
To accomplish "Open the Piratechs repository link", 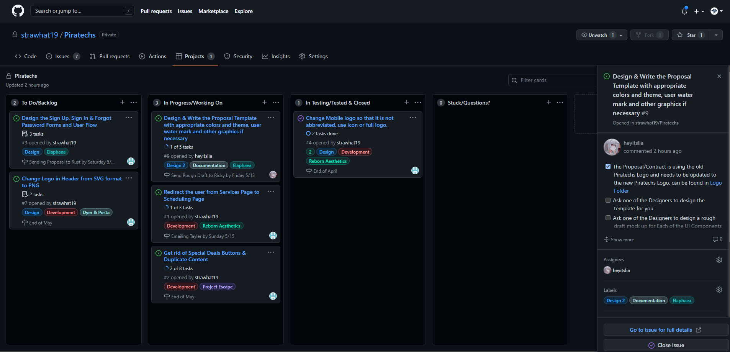I will point(80,35).
